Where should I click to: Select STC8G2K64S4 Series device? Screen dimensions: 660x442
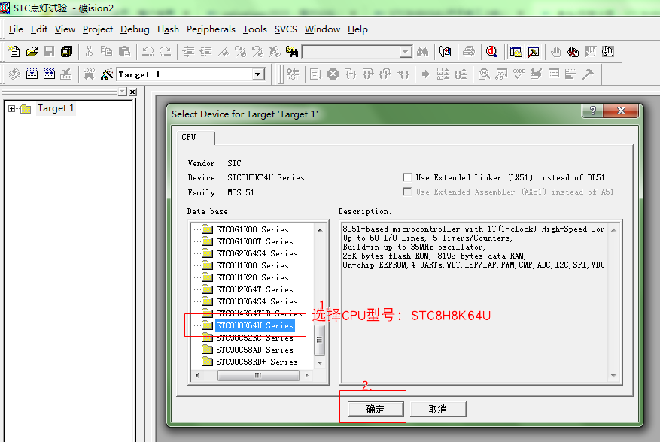coord(257,253)
